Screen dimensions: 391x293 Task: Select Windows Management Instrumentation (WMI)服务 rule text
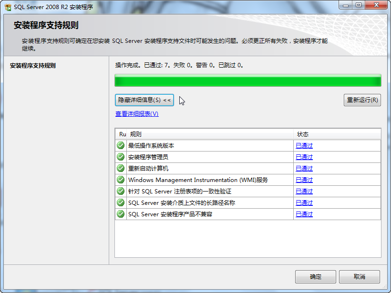[x=198, y=180]
